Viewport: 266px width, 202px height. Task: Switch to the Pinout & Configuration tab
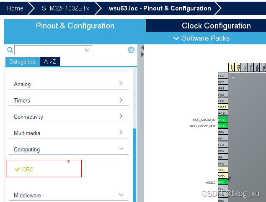[x=75, y=26]
